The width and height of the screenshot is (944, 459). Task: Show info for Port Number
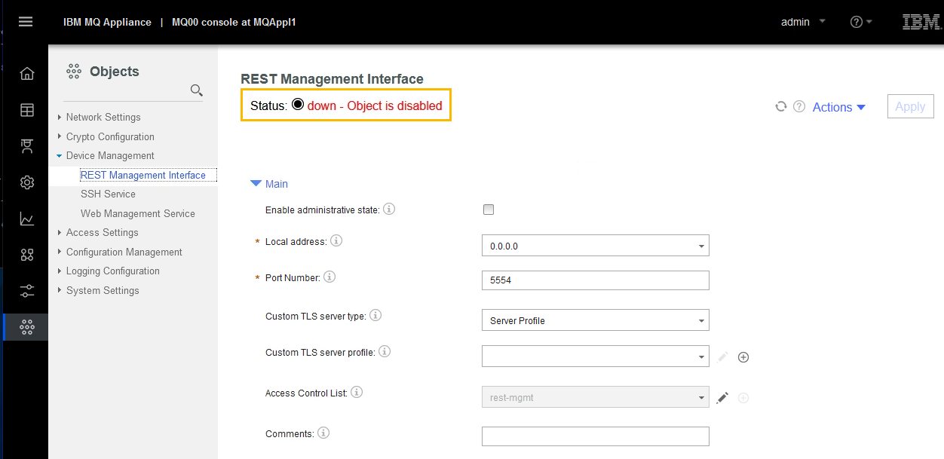pos(329,277)
